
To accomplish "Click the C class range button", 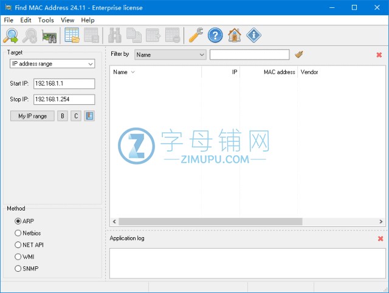I will coord(76,116).
